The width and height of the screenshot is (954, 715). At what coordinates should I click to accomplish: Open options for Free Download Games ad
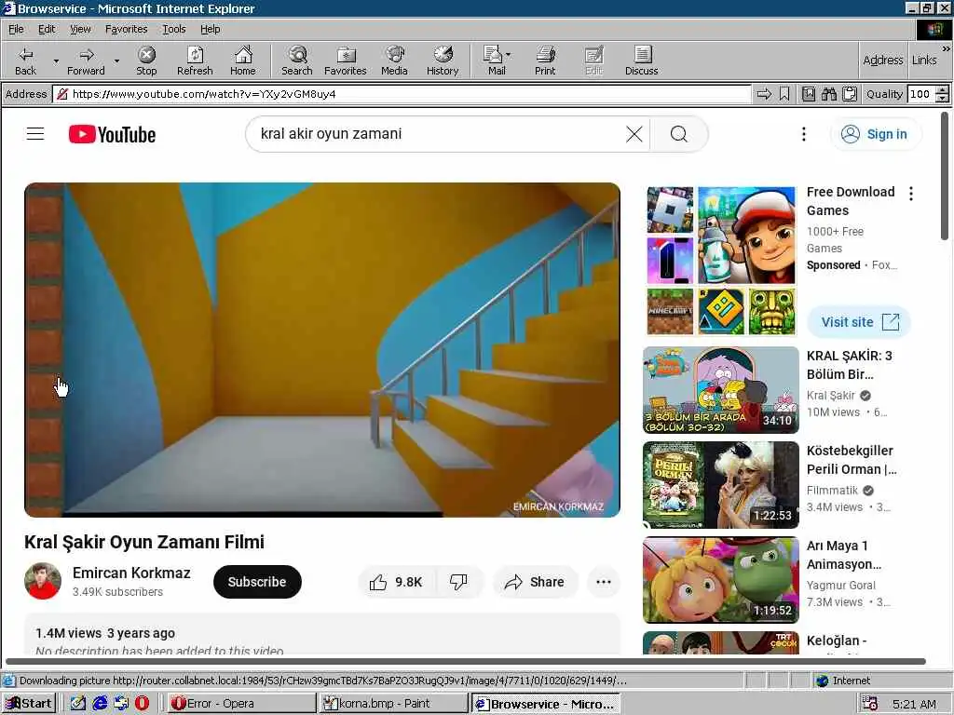click(911, 194)
